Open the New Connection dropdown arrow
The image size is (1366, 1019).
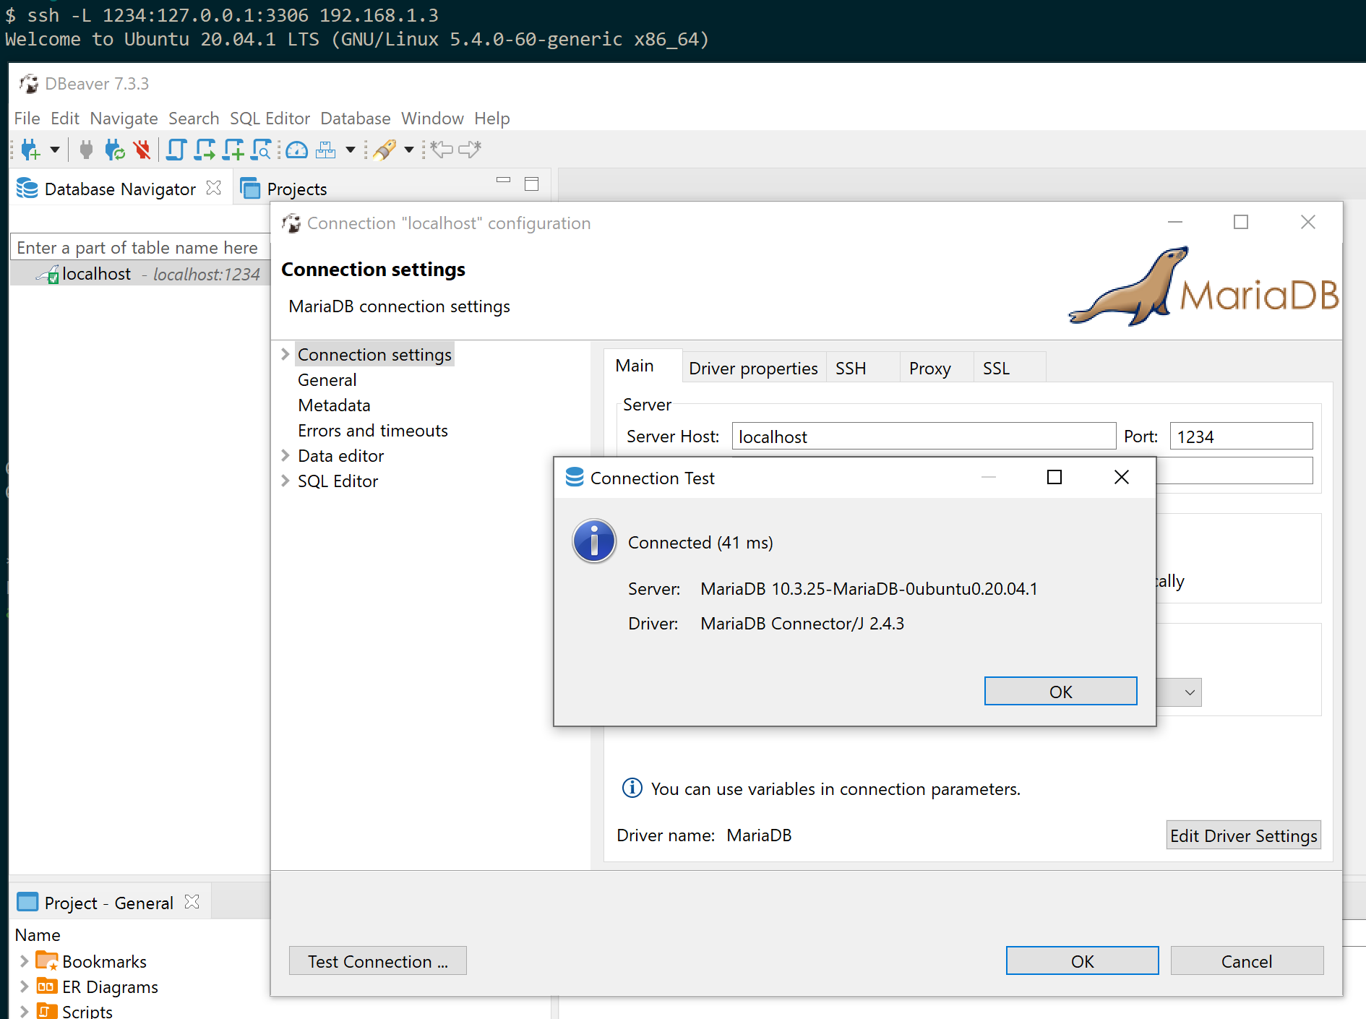[x=55, y=150]
